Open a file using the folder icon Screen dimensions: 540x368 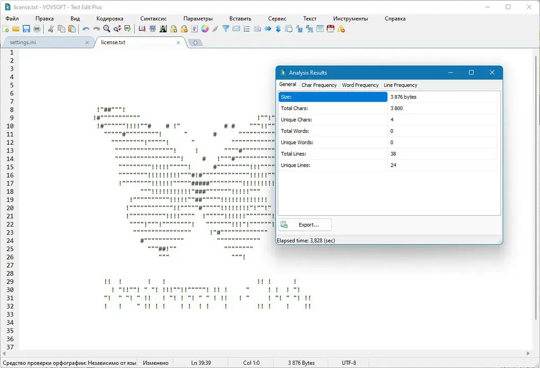[16, 29]
